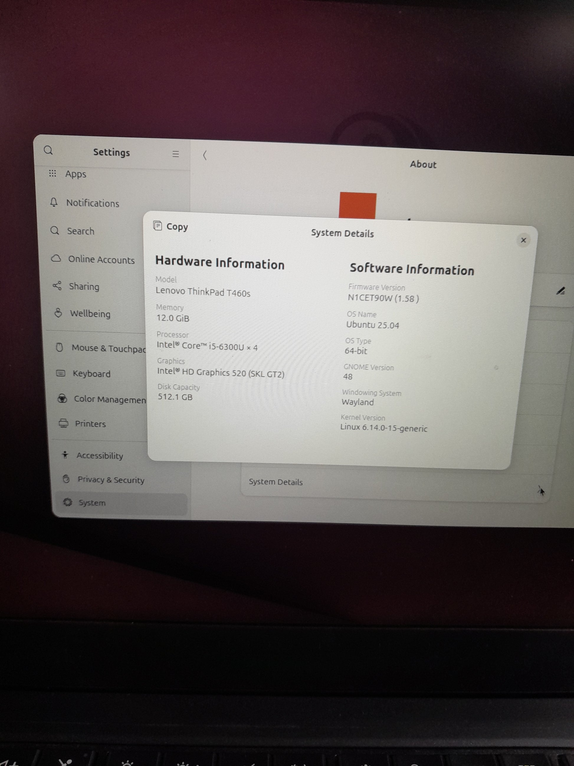Click the Color Management icon

pos(62,398)
